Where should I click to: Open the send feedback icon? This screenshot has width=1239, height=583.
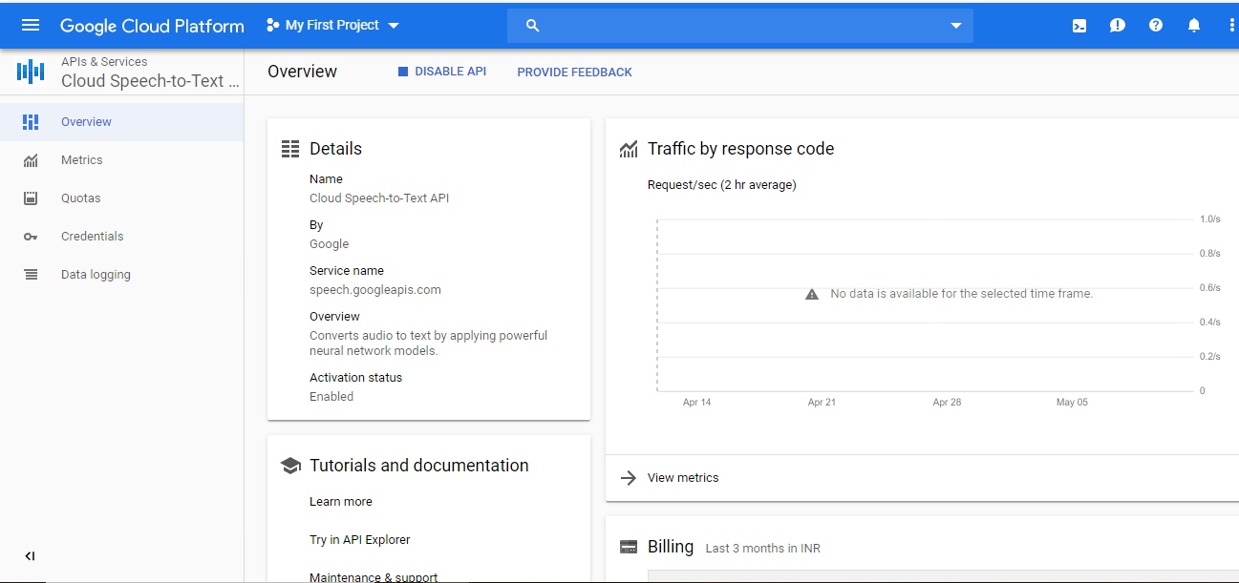1118,26
